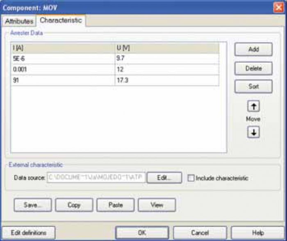
Task: Select the voltage cell 12
Action: click(167, 70)
